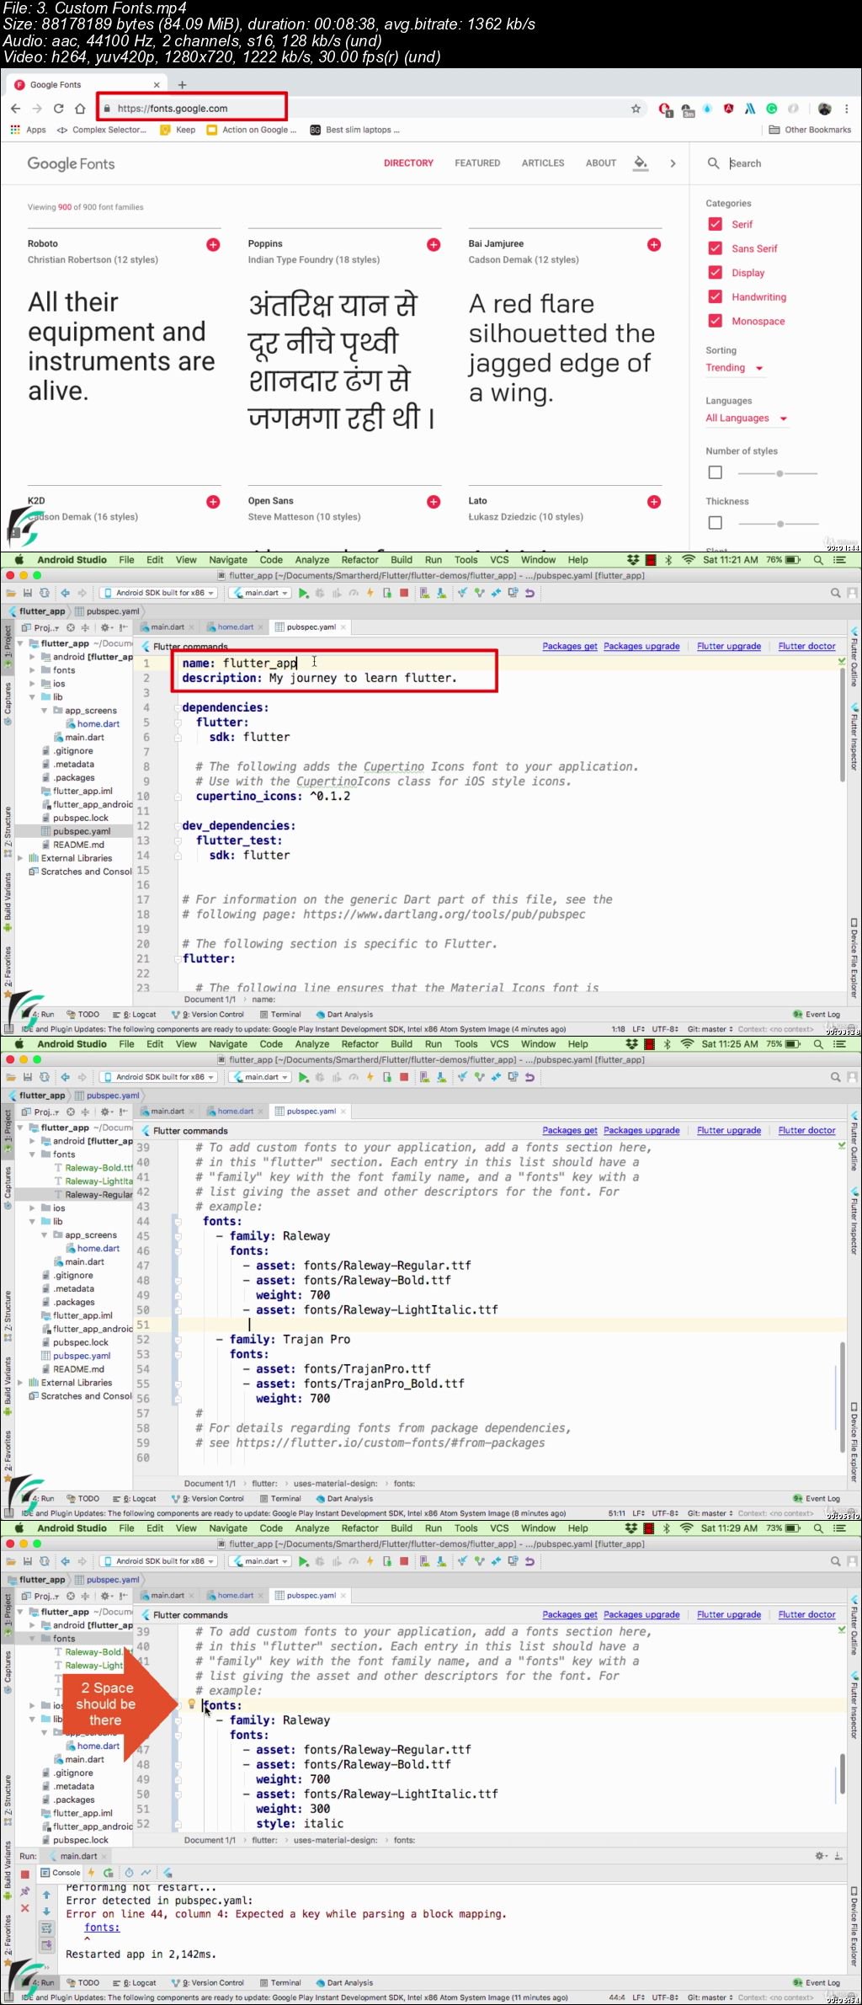Adjust the Number of styles slider

coord(780,473)
